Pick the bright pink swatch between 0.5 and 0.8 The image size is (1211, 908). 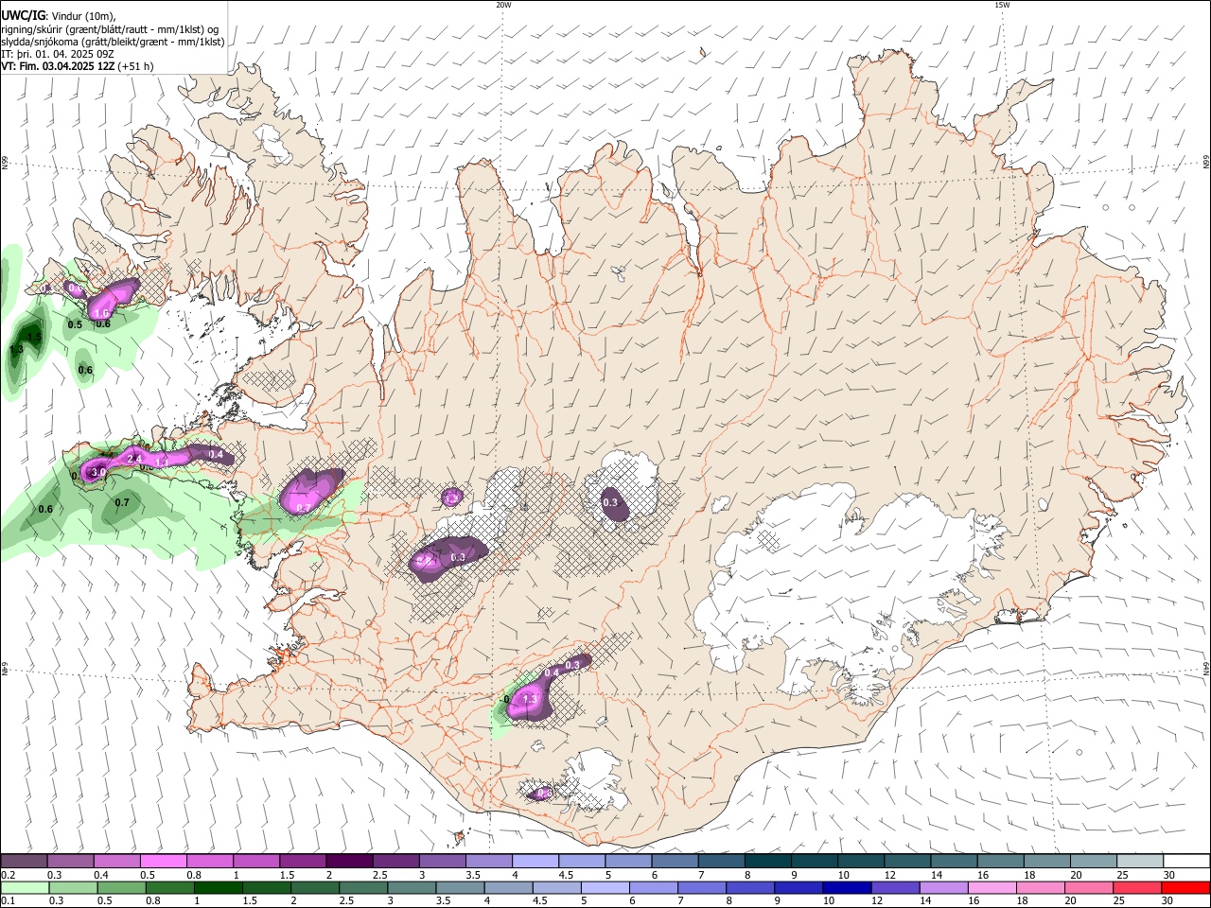tap(163, 861)
